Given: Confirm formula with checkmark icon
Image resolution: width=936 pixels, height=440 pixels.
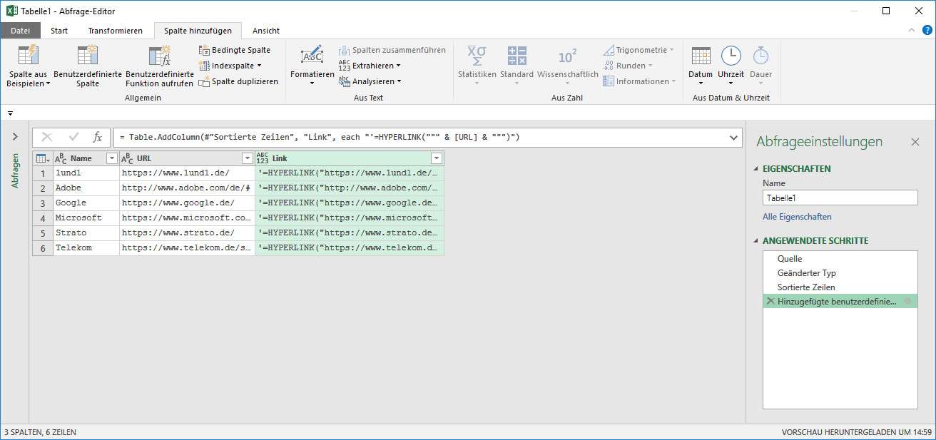Looking at the screenshot, I should [x=73, y=137].
